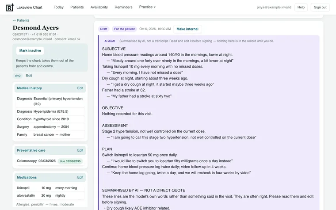The height and width of the screenshot is (210, 336).
Task: Click the Desmond Ayers patient name heading
Action: (35, 28)
